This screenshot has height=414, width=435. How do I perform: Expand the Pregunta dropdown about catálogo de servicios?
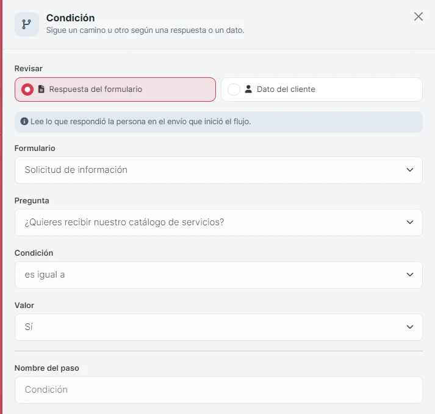pos(218,222)
